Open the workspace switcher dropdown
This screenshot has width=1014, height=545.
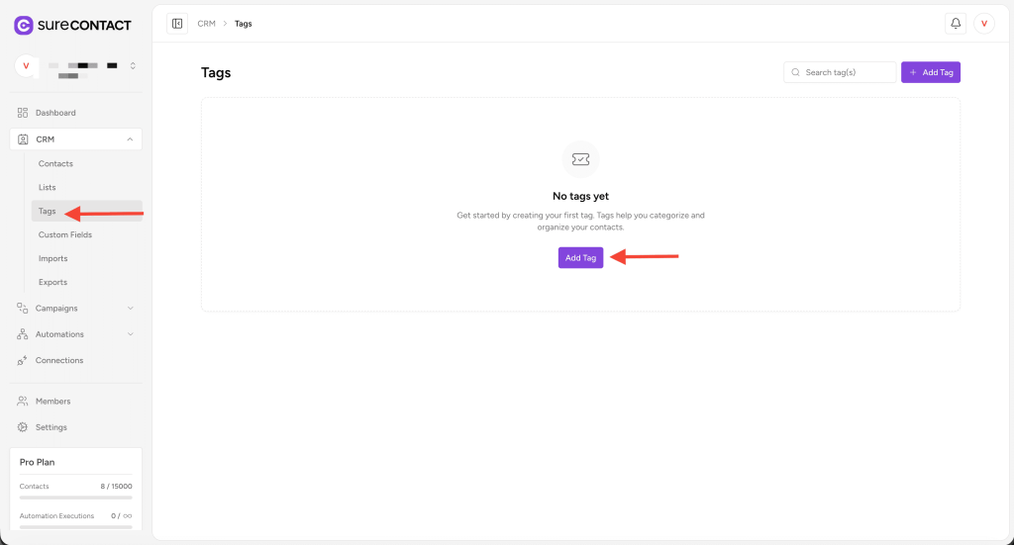pyautogui.click(x=133, y=66)
